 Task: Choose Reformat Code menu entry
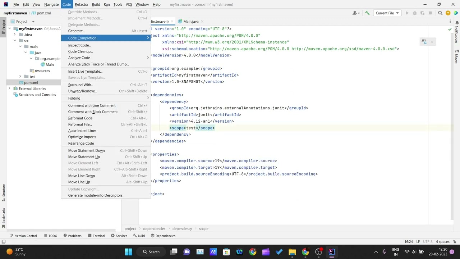(106, 118)
